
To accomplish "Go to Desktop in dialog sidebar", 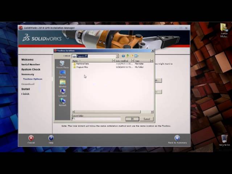I will pos(62,74).
